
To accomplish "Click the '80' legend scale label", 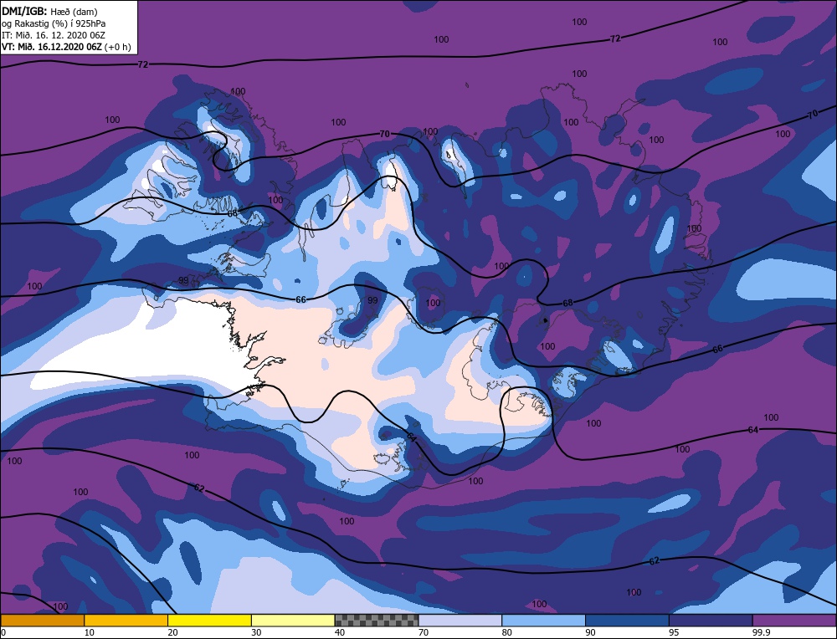I will point(506,632).
